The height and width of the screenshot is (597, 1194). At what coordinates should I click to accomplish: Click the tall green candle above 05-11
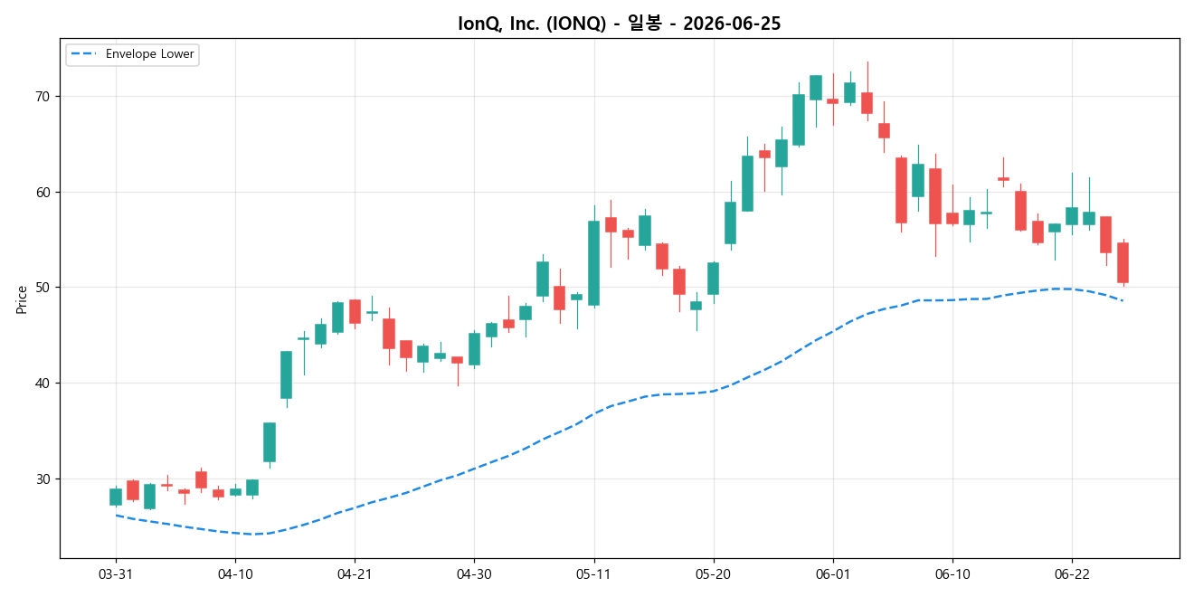coord(593,263)
